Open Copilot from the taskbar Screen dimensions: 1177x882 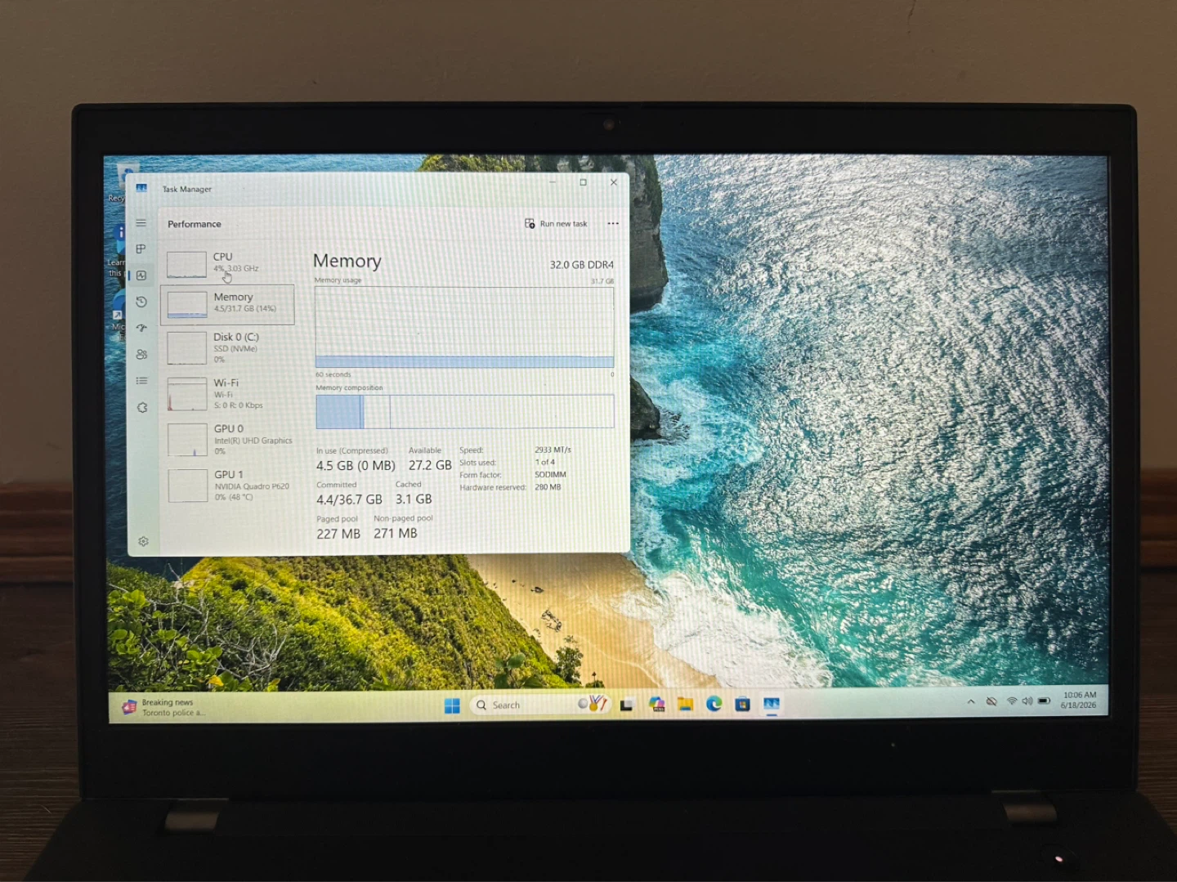(656, 704)
